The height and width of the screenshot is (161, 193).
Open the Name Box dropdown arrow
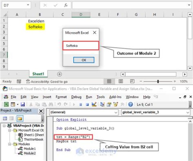28,5
